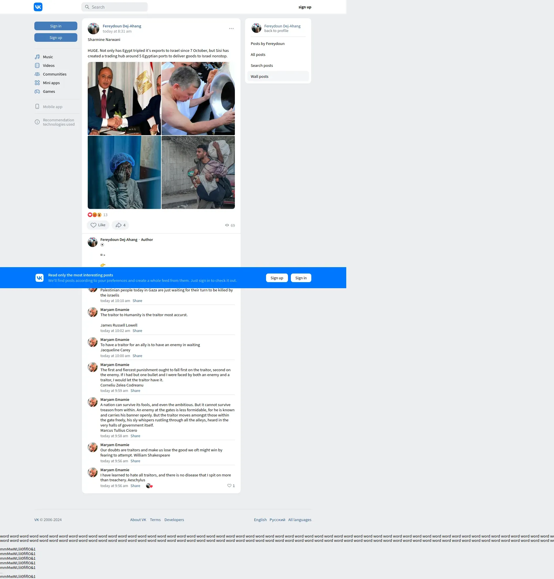Open the Videos sidebar icon

[37, 65]
